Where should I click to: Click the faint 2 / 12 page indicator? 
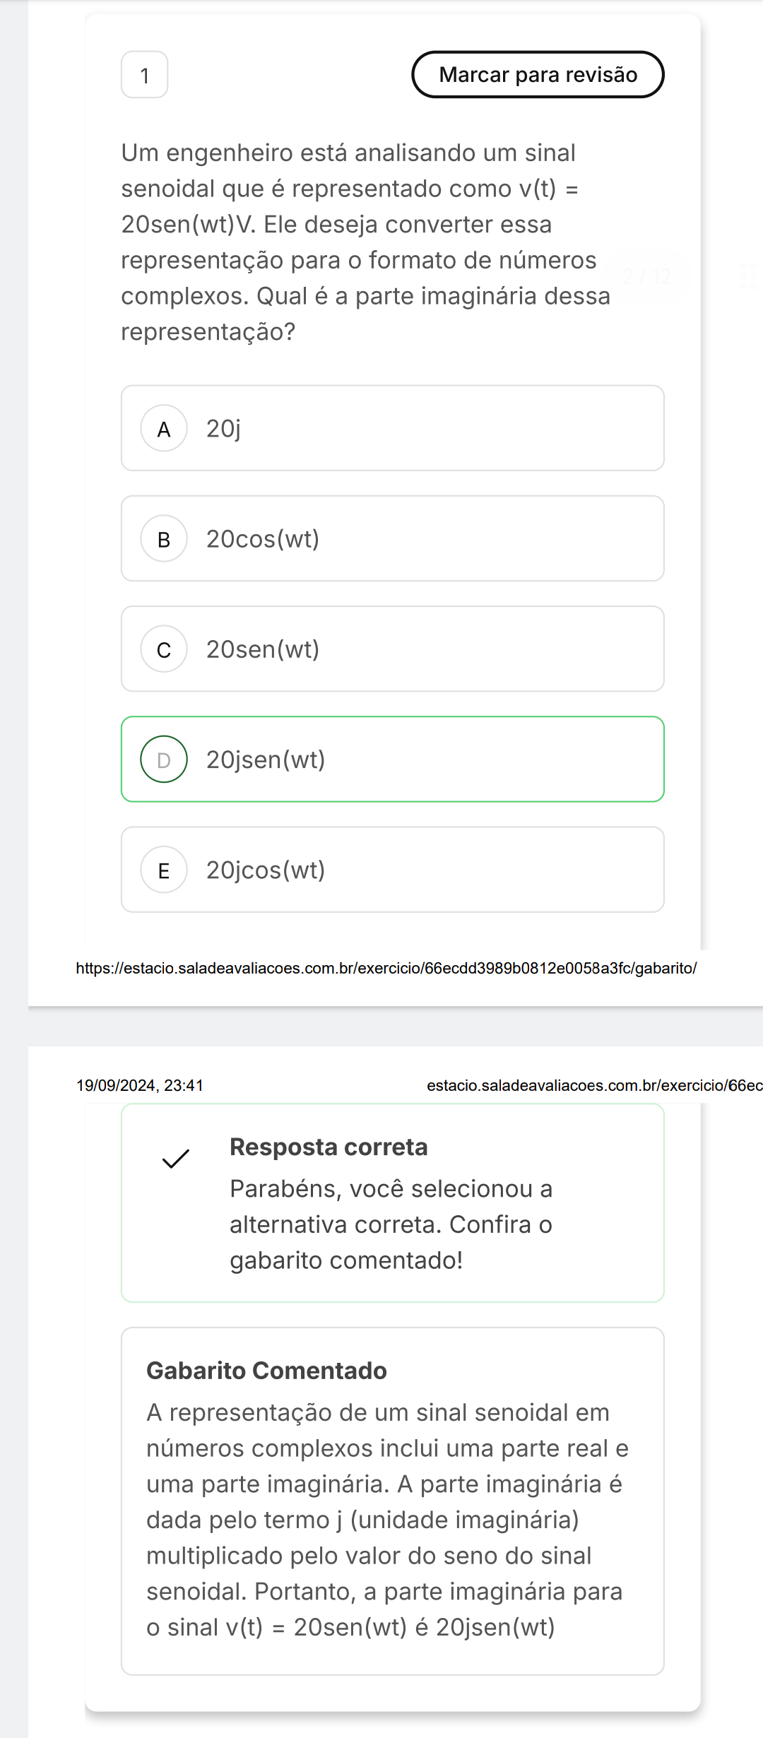point(647,276)
